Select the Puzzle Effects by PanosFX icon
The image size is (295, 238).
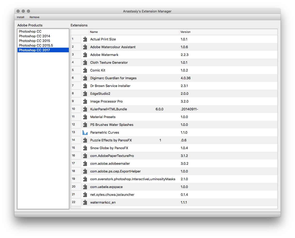click(x=85, y=140)
